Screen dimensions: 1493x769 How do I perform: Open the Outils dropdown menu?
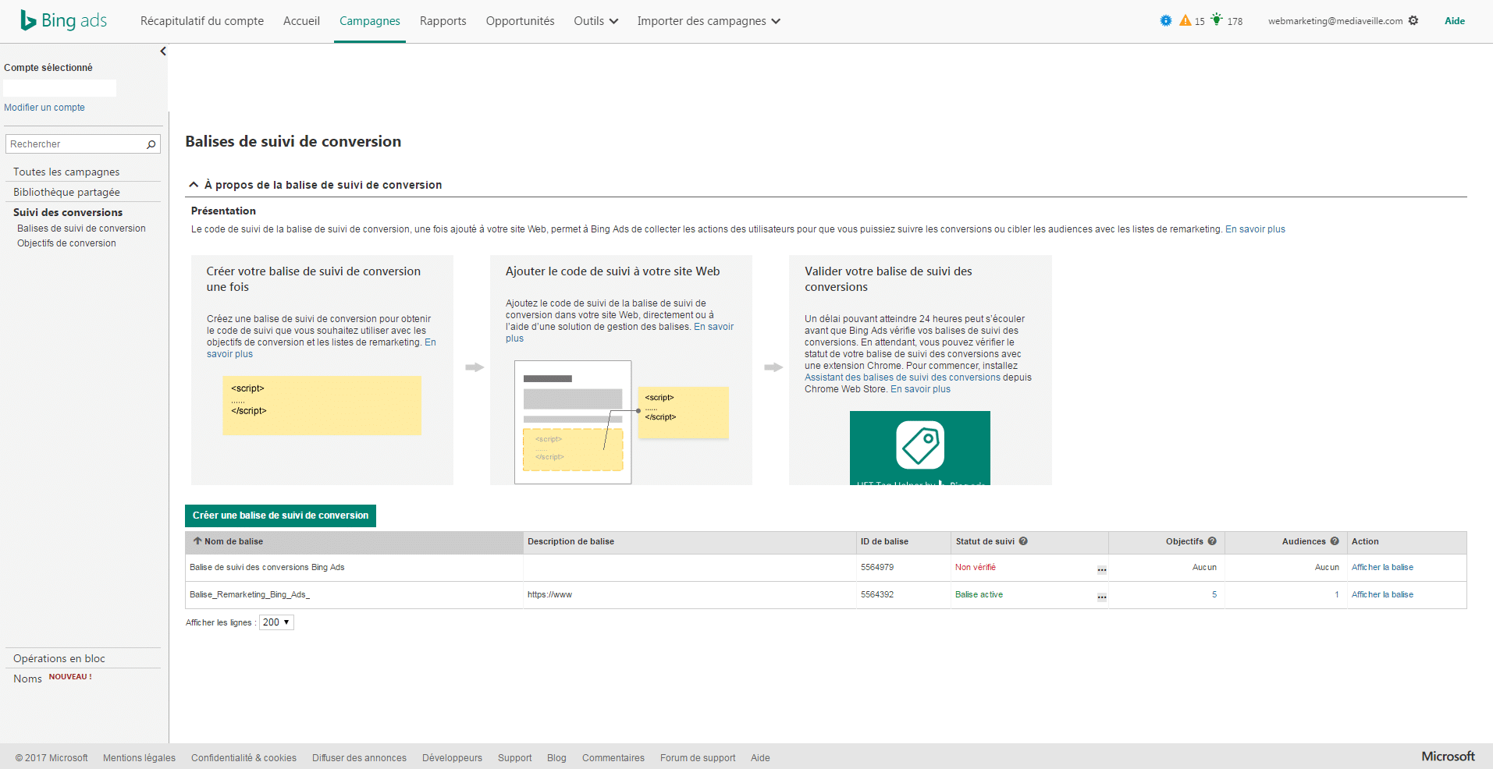[x=596, y=21]
